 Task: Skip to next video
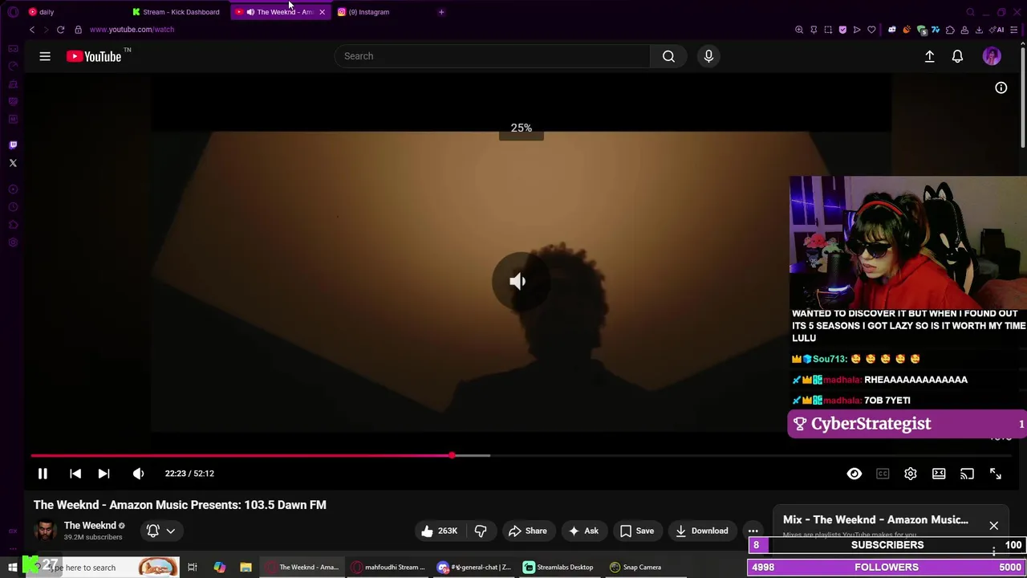coord(104,474)
